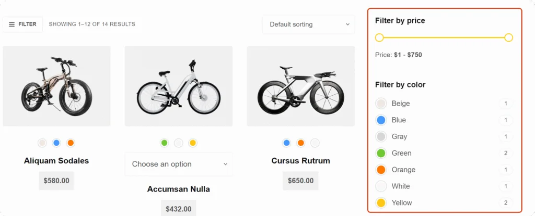Filter by the Green color option
The height and width of the screenshot is (216, 535).
401,154
